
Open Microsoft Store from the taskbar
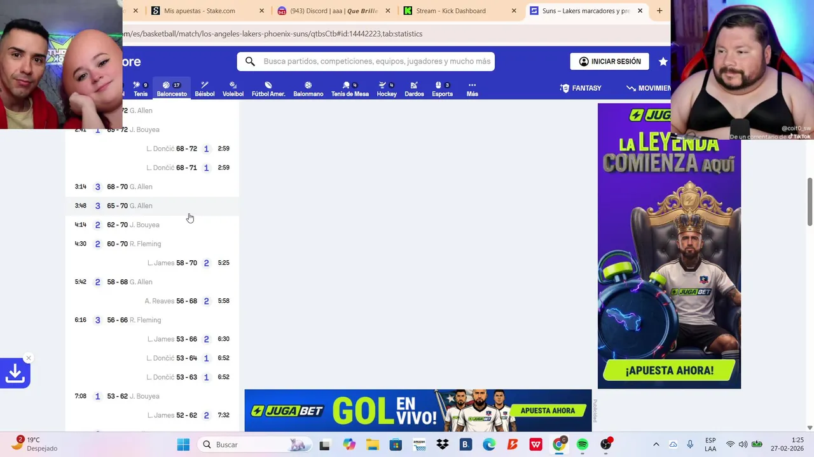[396, 444]
